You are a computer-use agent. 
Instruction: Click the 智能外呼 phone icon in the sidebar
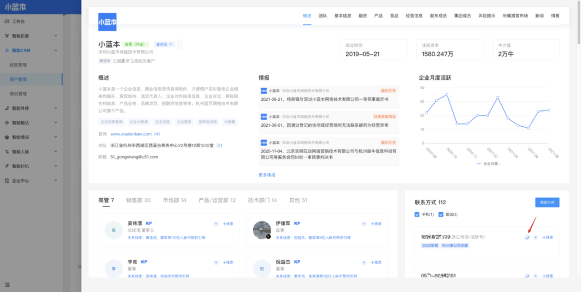coord(7,108)
